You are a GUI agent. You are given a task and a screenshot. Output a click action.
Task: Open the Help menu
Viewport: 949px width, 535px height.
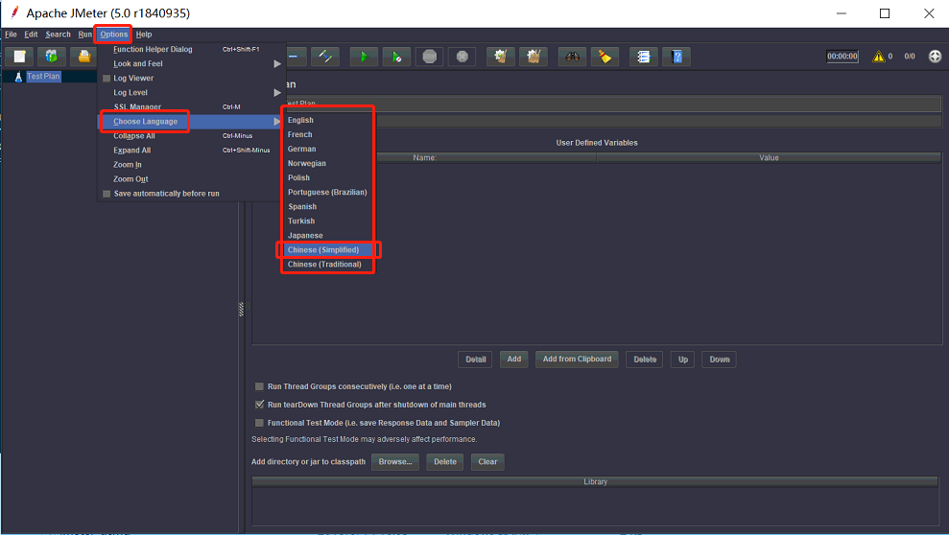pyautogui.click(x=143, y=35)
